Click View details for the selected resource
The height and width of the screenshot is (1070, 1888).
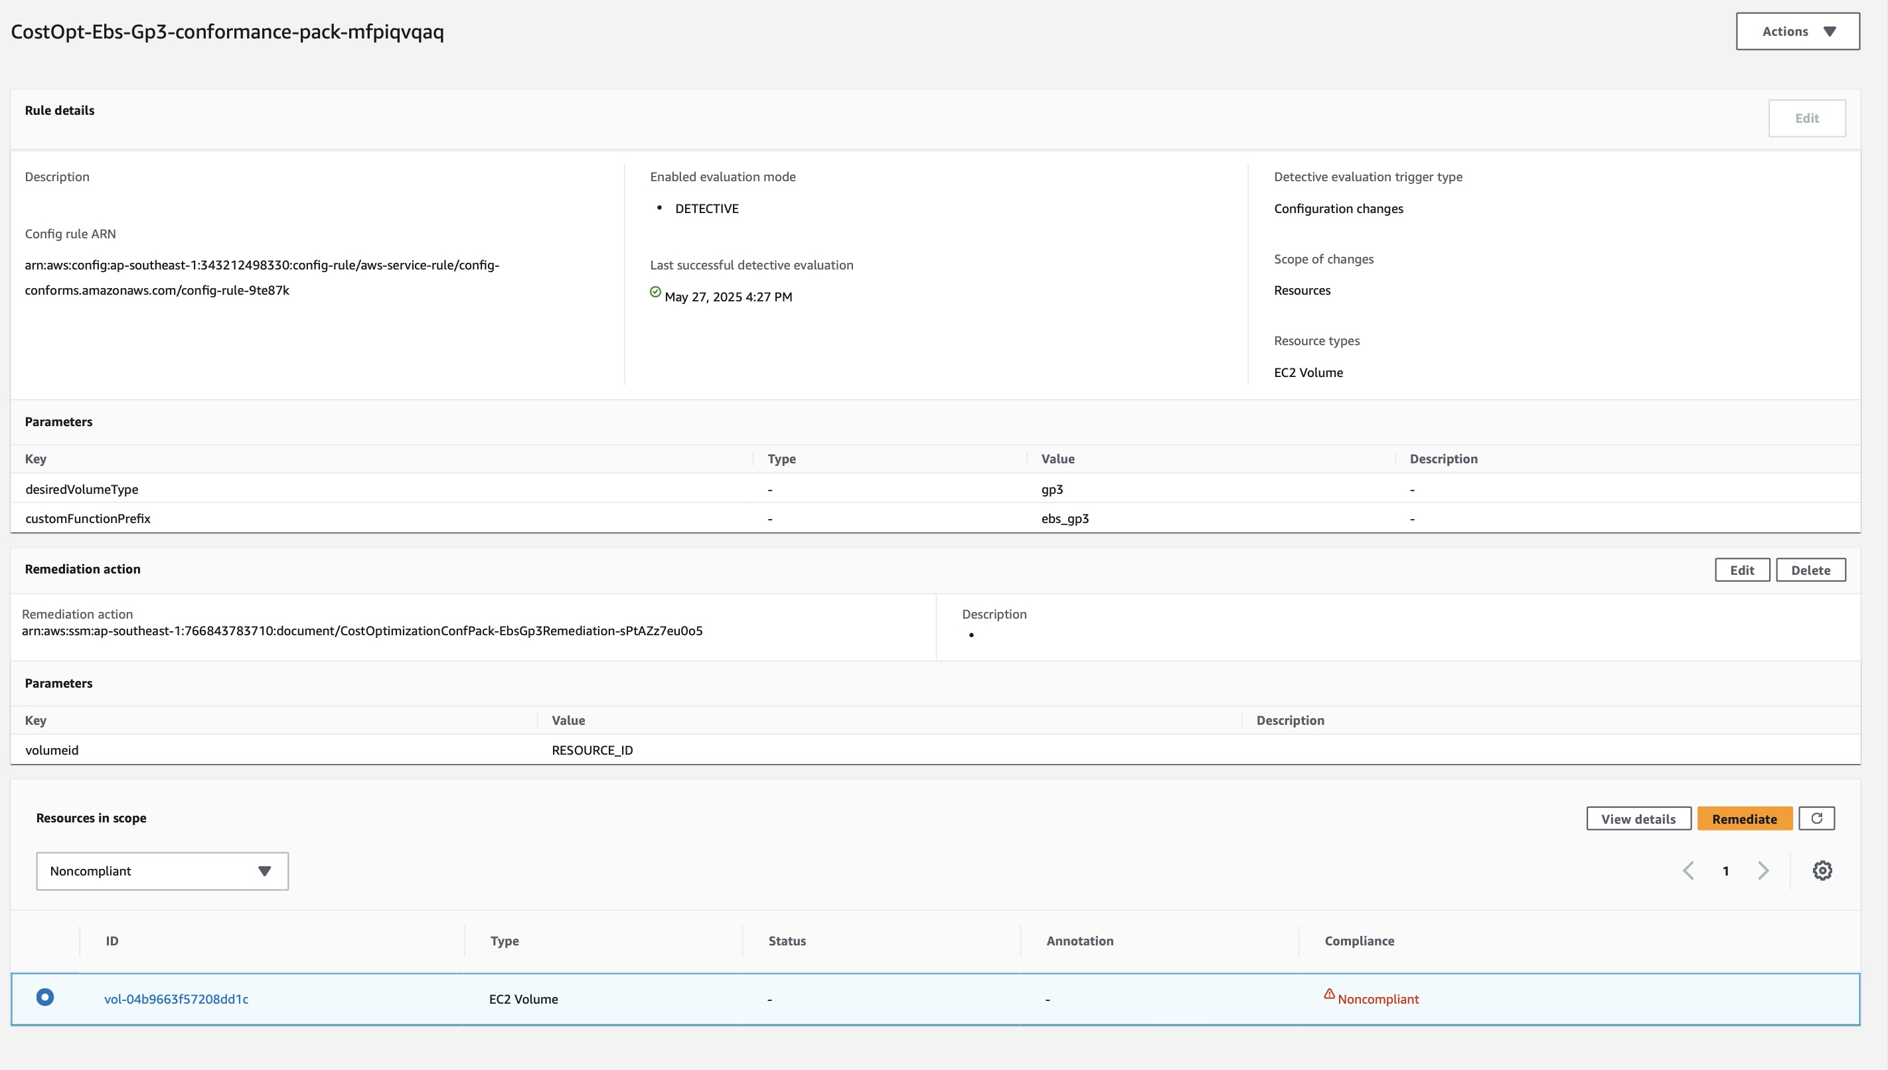1638,818
